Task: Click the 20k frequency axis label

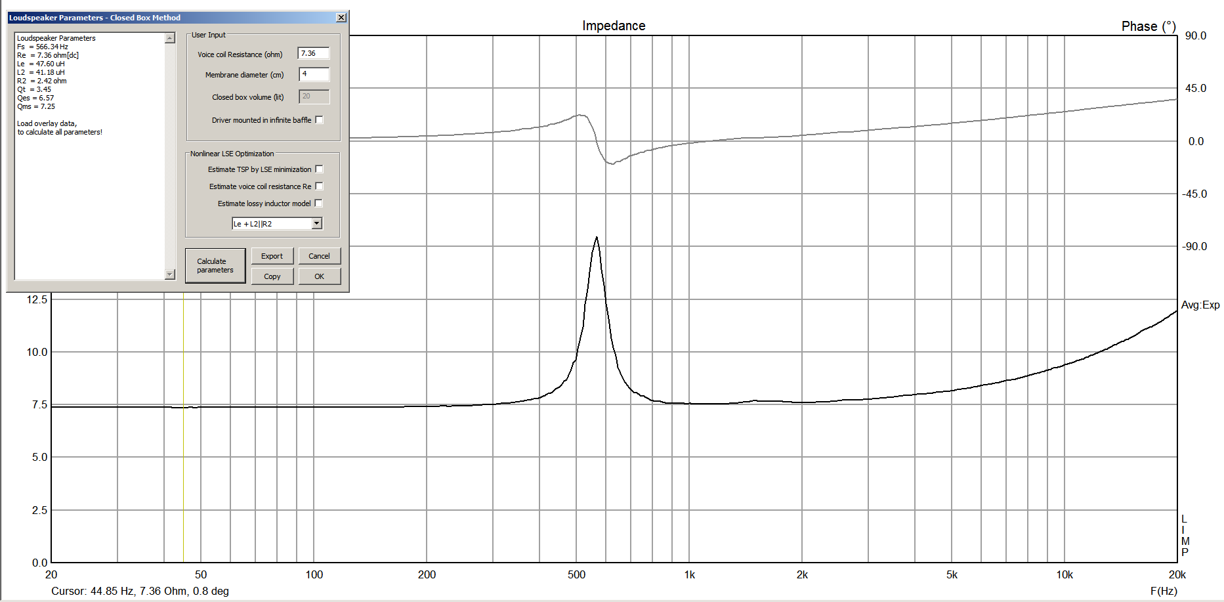Action: 1177,574
